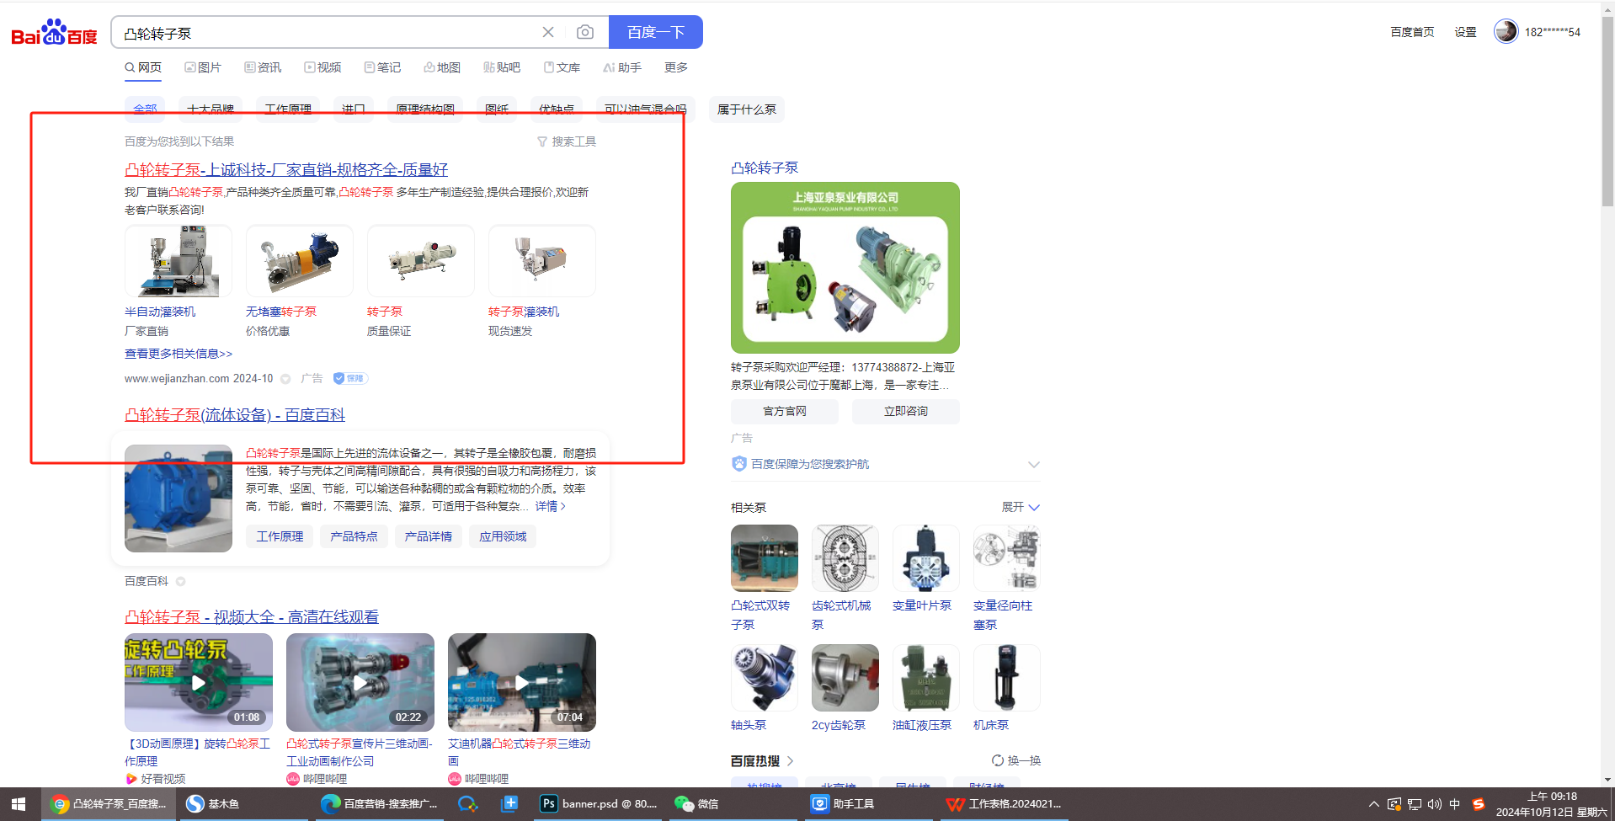
Task: Expand the 百度保障为您搜索护航 chevron
Action: pyautogui.click(x=1034, y=464)
